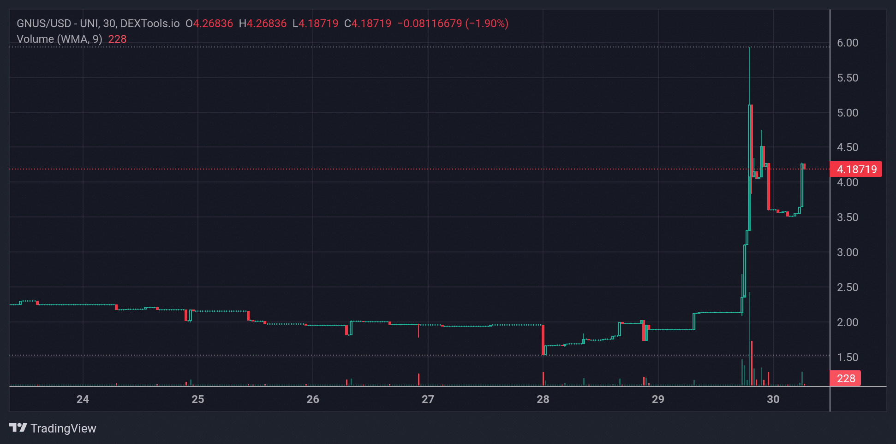Viewport: 896px width, 444px height.
Task: Click the Volume (WMA, 9) indicator label
Action: [60, 39]
